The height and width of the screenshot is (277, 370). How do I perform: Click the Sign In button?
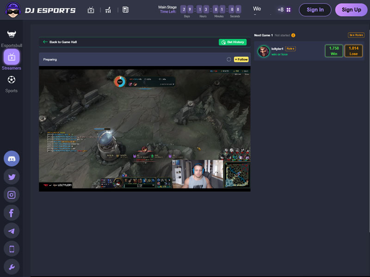(315, 10)
